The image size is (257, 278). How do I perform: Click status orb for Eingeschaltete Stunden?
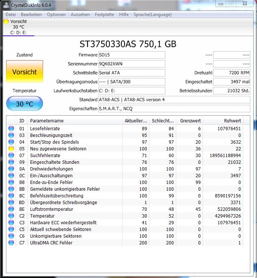(x=11, y=162)
